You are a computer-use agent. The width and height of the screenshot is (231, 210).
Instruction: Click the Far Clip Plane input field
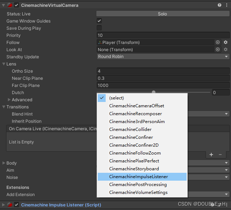(163, 86)
